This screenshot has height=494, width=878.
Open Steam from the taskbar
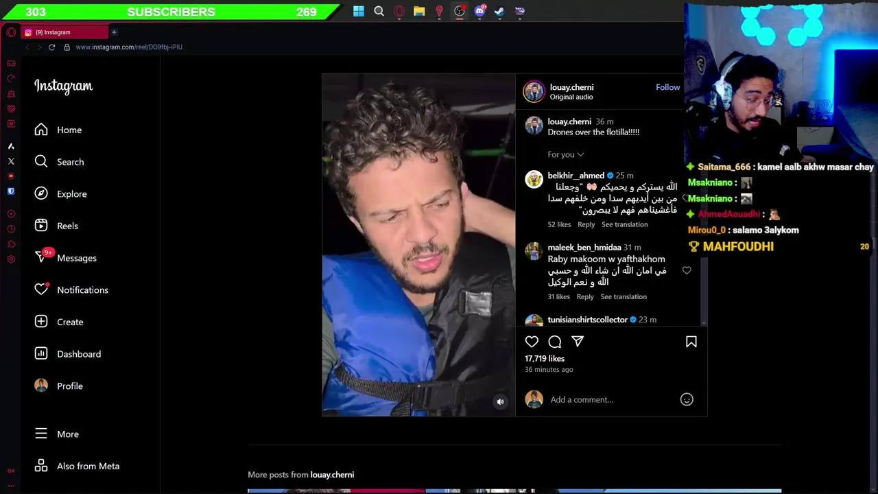[x=499, y=11]
